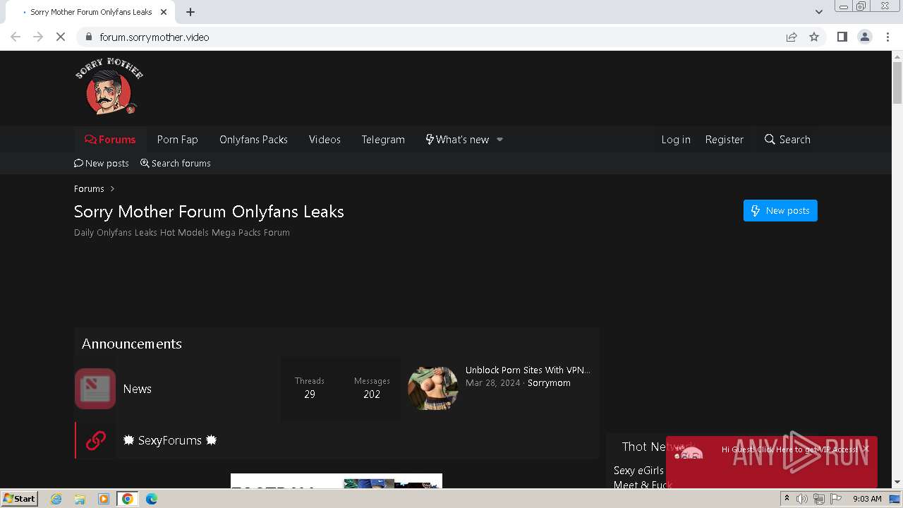Open the SexyForums link forum
This screenshot has height=508, width=903.
[170, 440]
